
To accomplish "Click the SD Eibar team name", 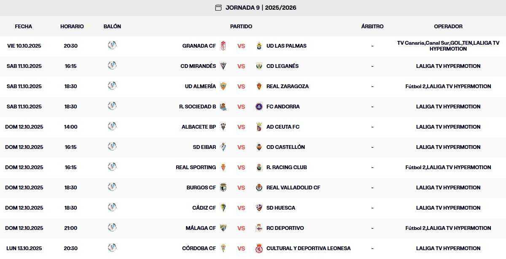I will [x=204, y=147].
